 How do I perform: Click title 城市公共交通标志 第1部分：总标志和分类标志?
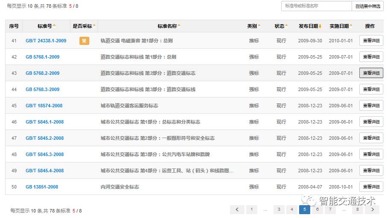[150, 122]
